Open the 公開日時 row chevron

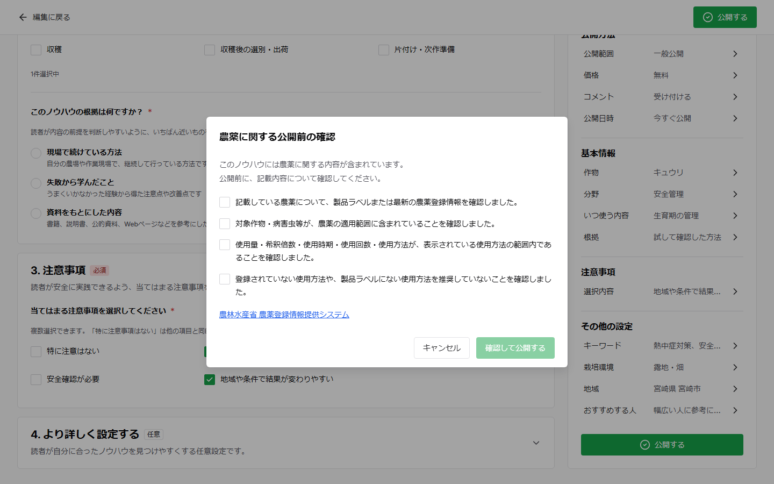[735, 118]
